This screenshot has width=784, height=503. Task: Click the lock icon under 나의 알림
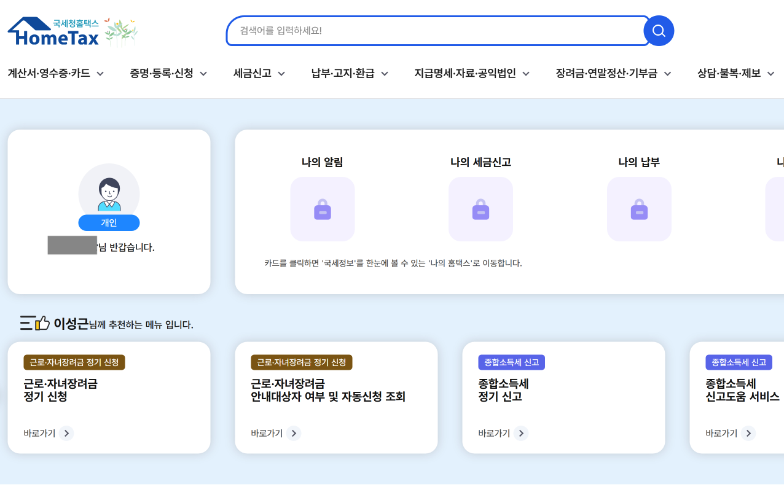(x=322, y=209)
